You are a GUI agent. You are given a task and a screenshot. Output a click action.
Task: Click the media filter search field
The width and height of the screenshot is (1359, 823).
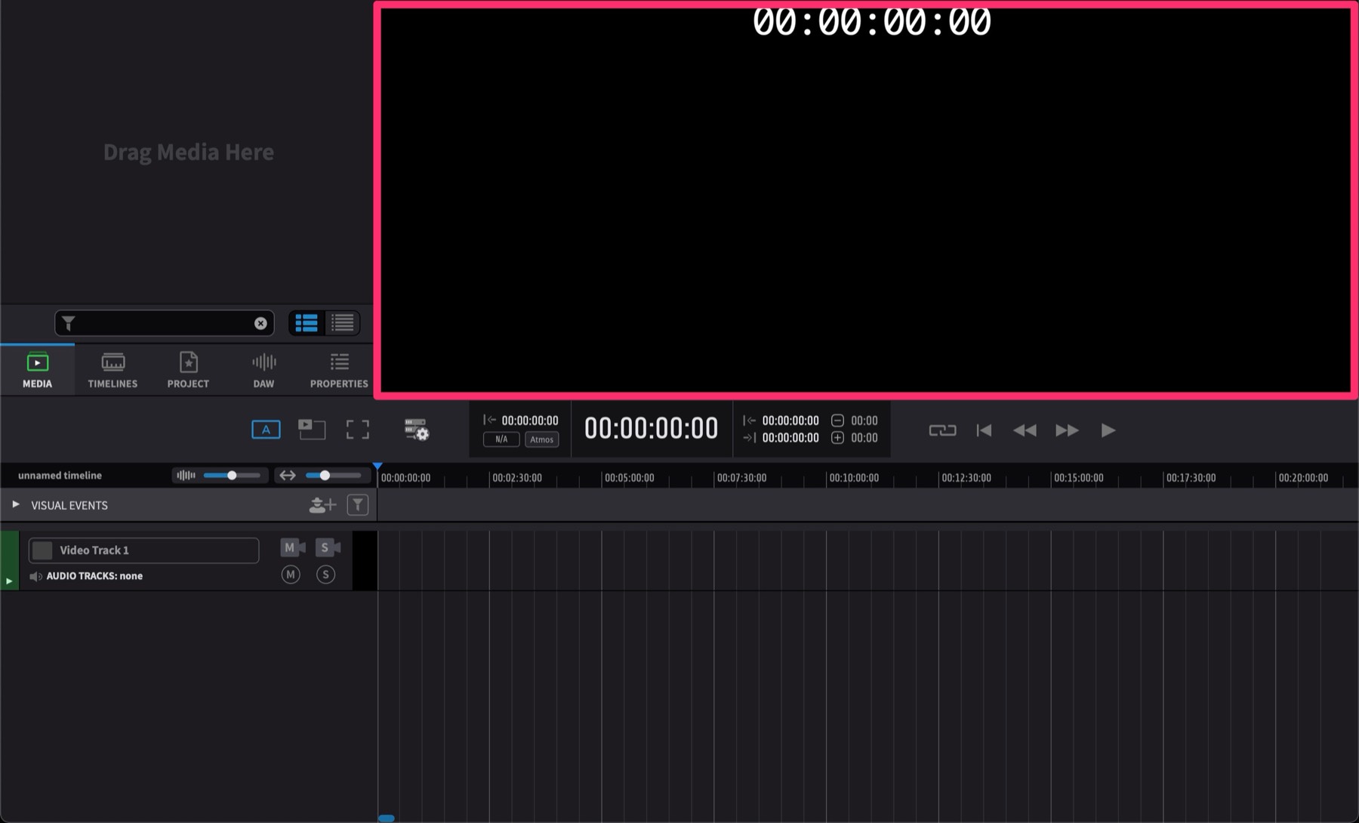(164, 323)
